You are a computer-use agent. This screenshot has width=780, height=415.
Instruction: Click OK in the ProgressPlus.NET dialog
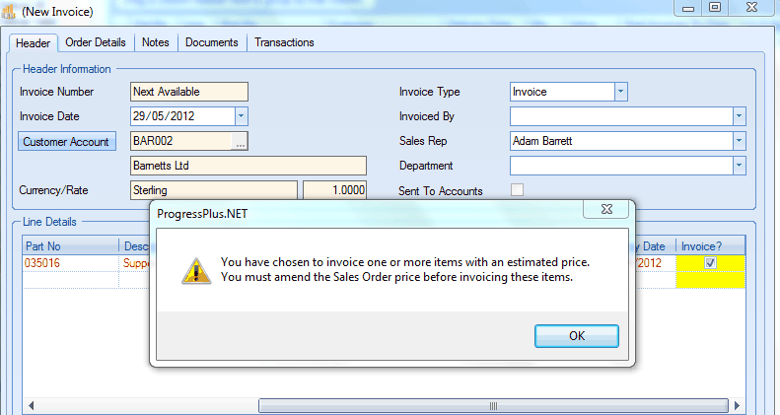point(577,336)
